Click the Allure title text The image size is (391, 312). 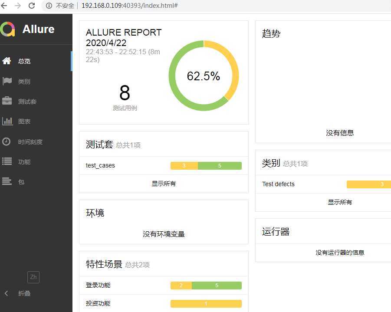click(38, 29)
